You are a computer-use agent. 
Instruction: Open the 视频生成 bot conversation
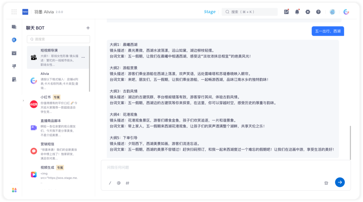click(58, 174)
